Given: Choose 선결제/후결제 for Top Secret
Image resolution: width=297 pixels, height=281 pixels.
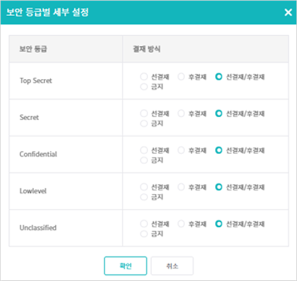Looking at the screenshot, I should coord(219,77).
